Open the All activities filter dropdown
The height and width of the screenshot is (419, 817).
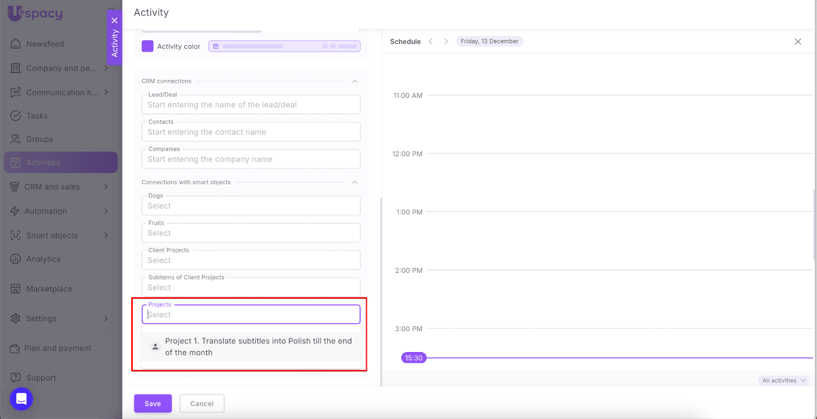783,381
